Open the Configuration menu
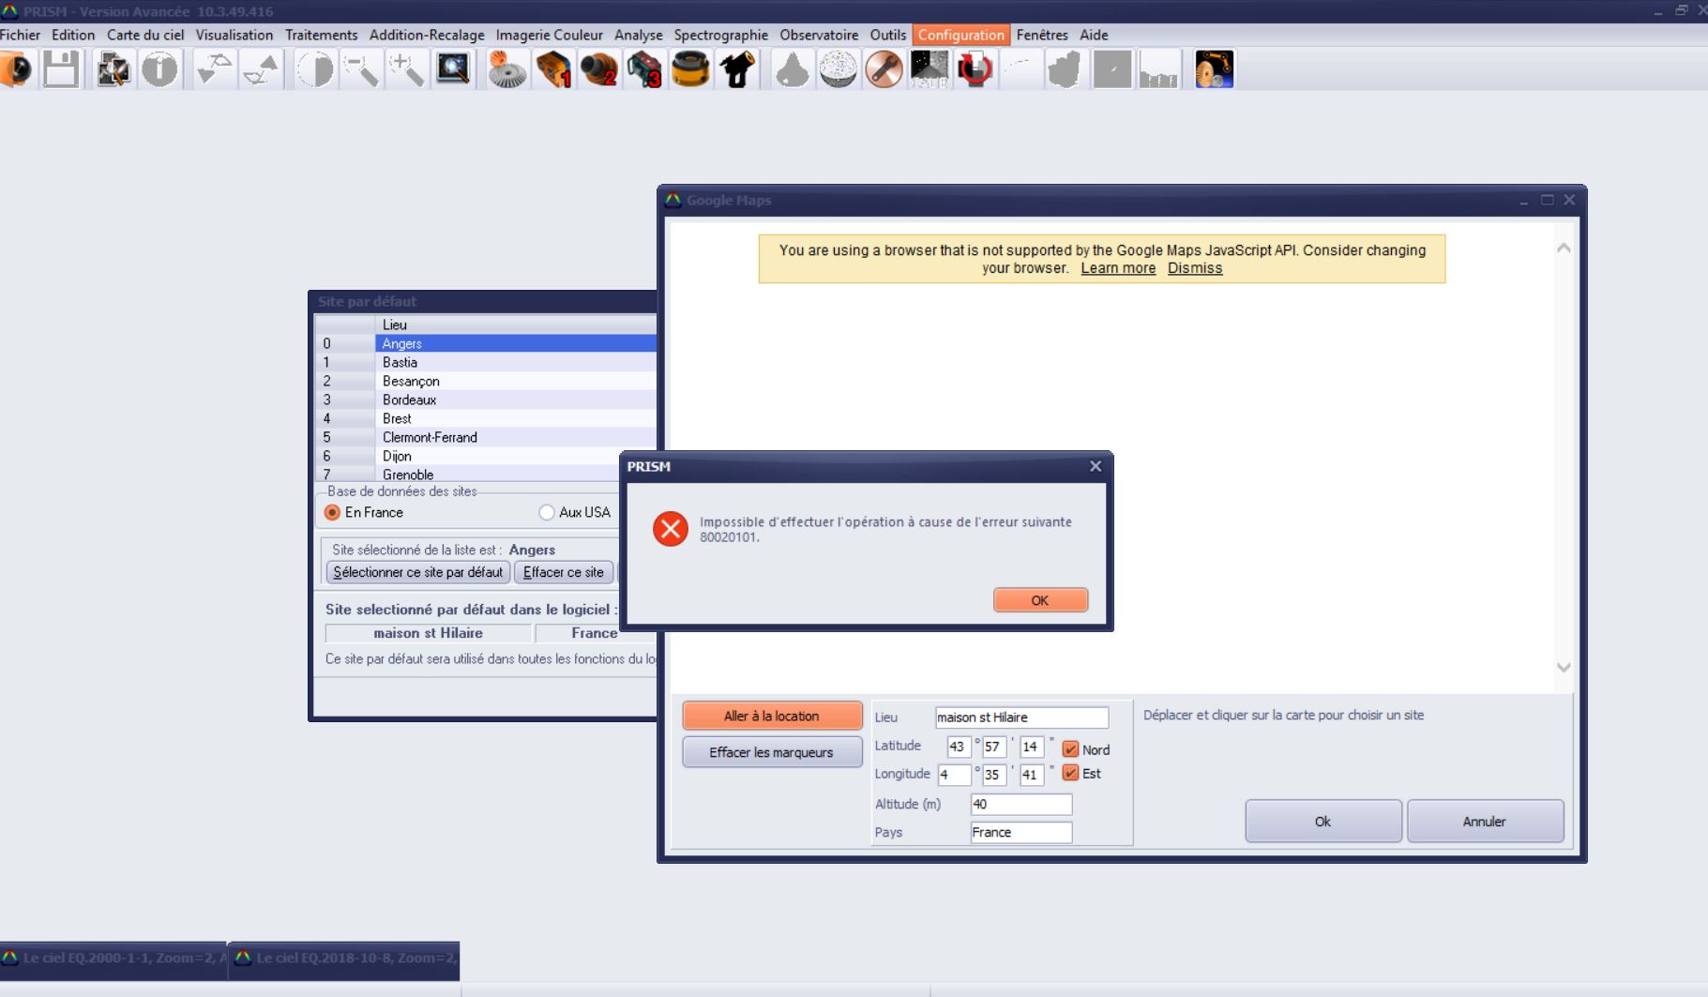This screenshot has width=1708, height=997. 960,35
